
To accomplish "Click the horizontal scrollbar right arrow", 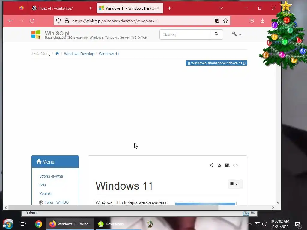I will click(x=273, y=208).
